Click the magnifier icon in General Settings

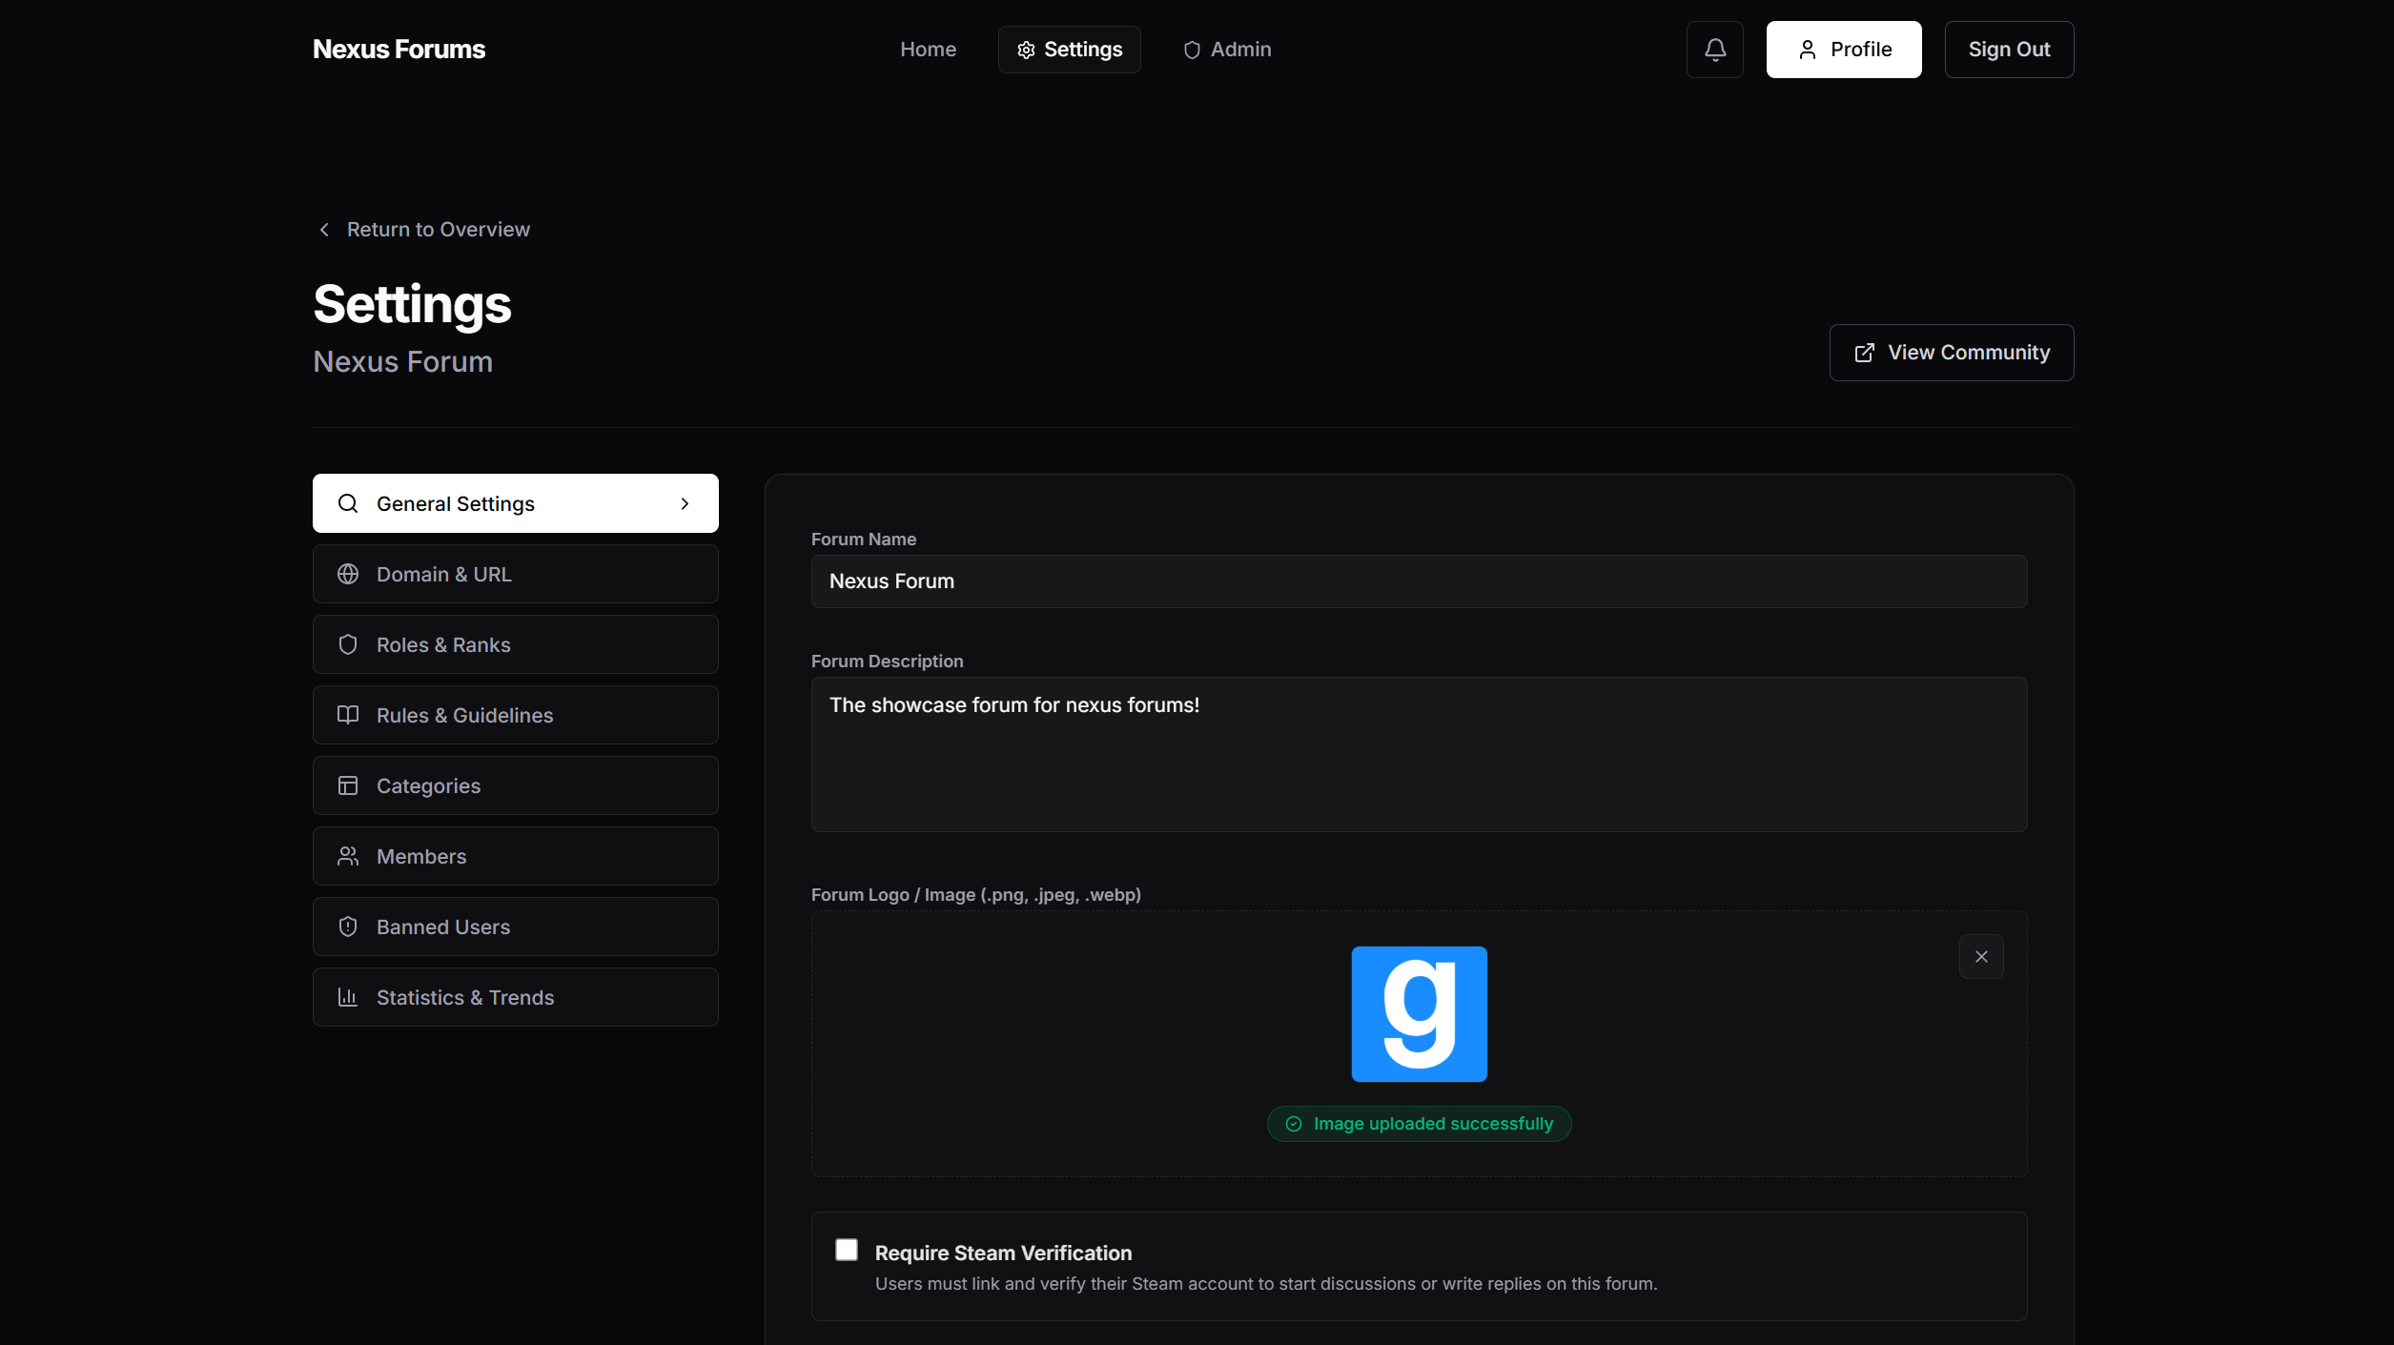point(348,503)
